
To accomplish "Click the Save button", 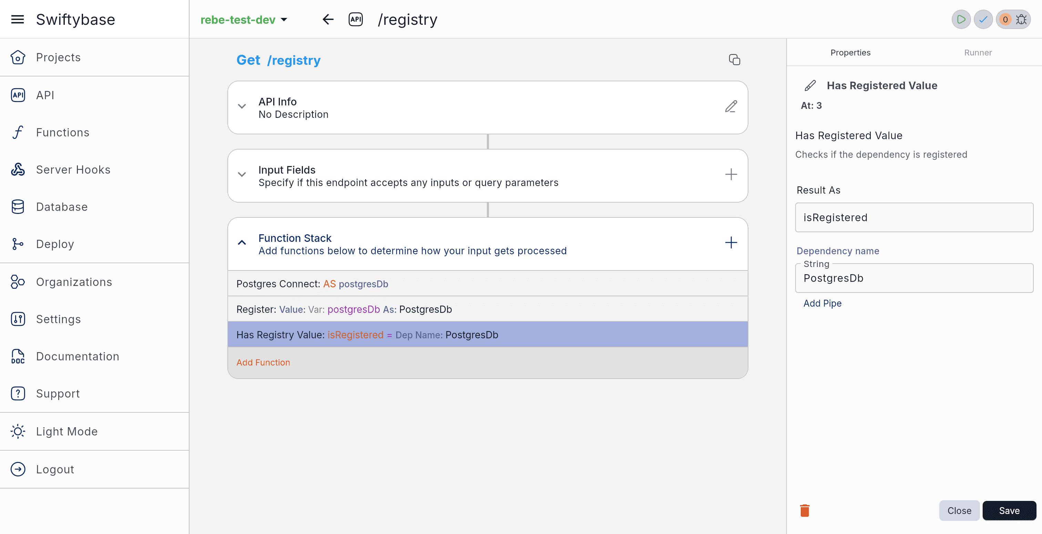I will pyautogui.click(x=1009, y=511).
